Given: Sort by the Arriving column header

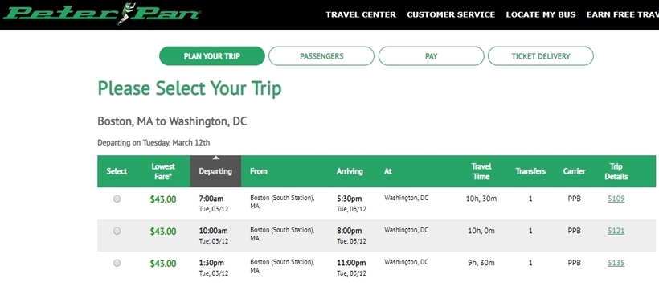Looking at the screenshot, I should pos(350,171).
